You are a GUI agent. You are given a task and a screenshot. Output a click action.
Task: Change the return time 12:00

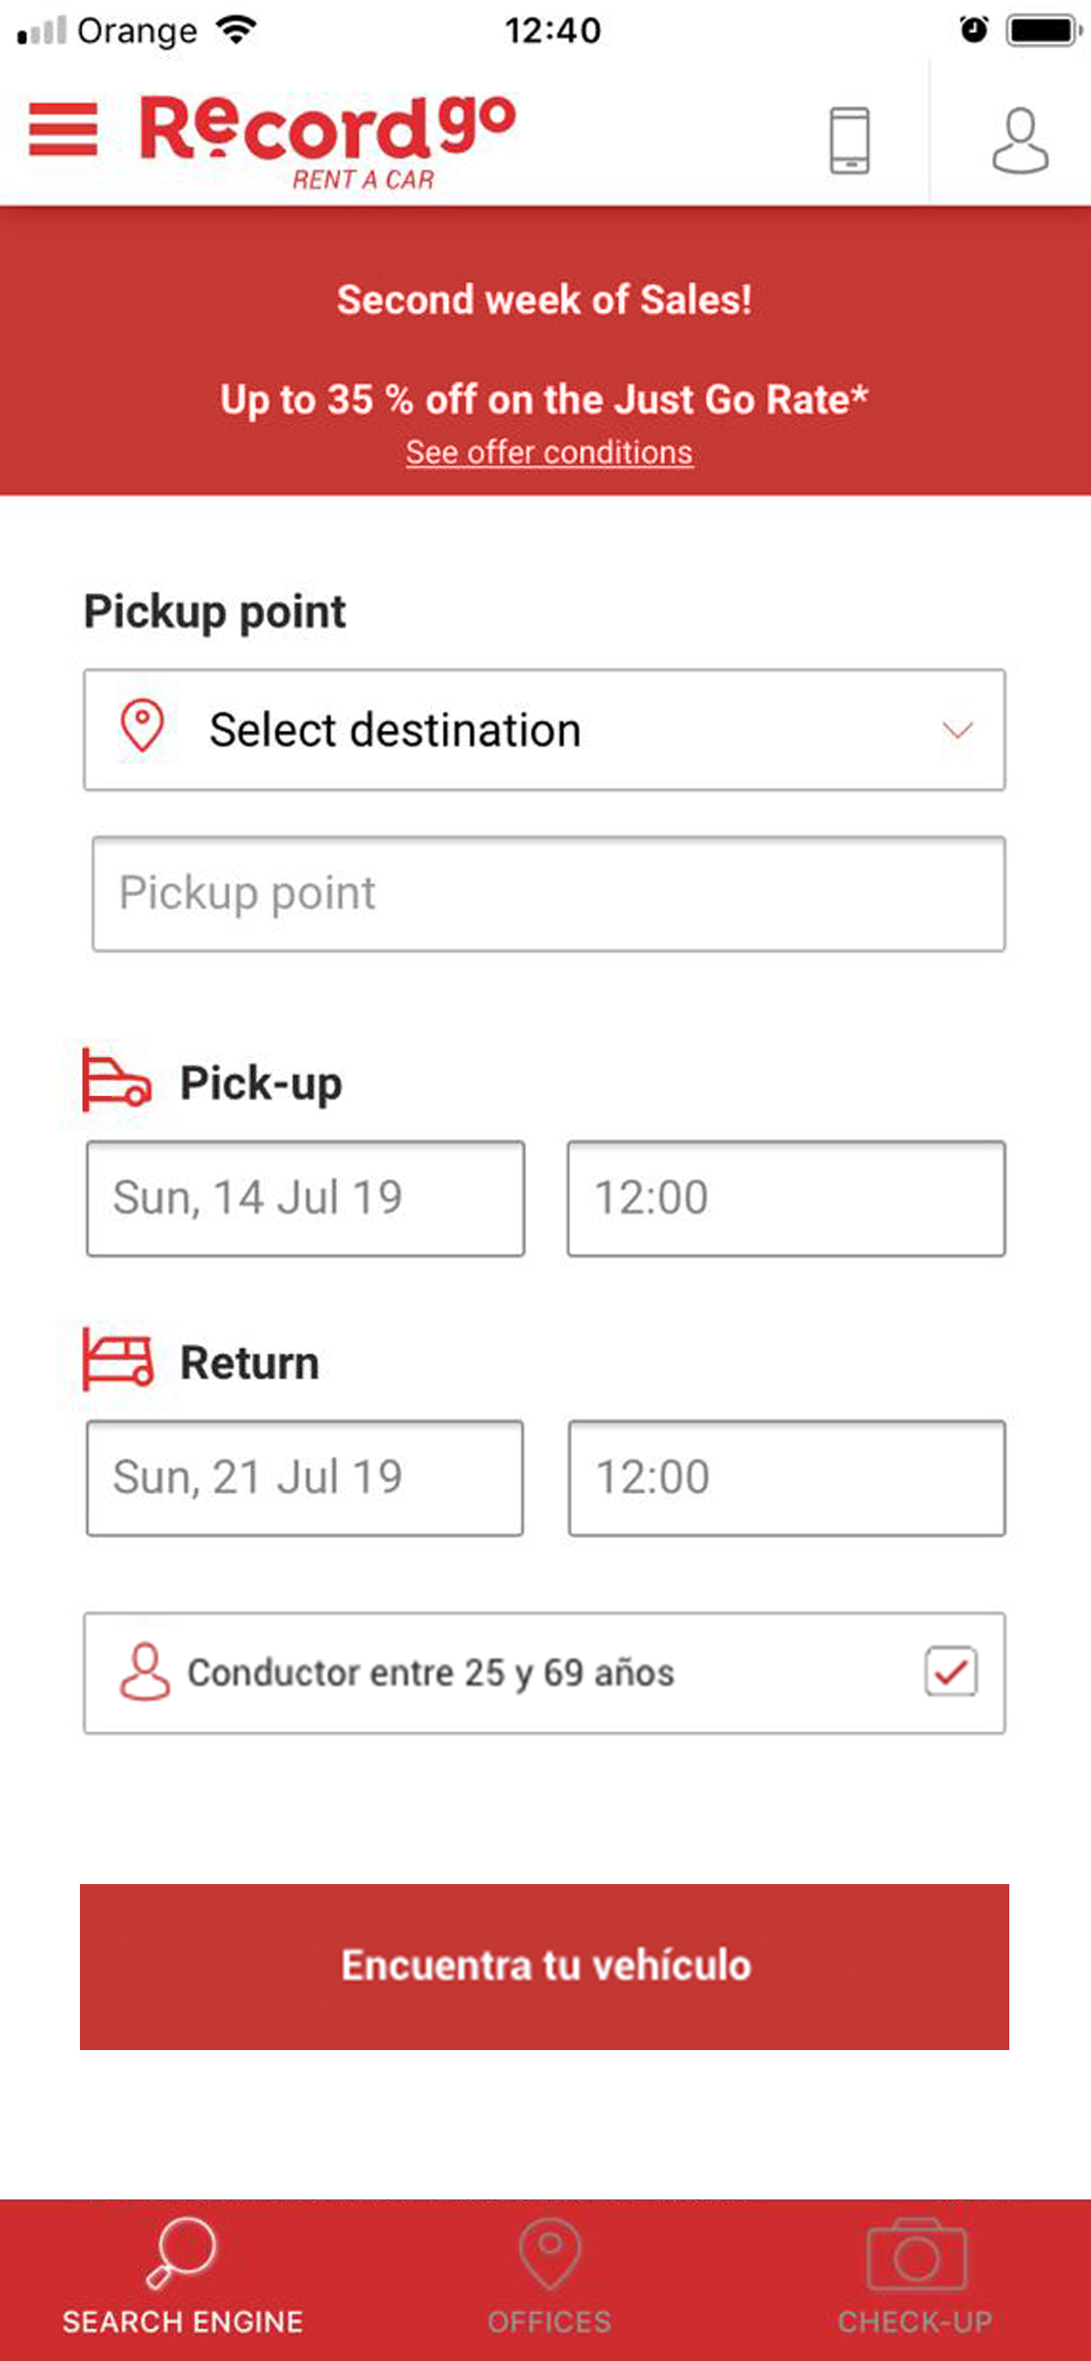point(786,1477)
